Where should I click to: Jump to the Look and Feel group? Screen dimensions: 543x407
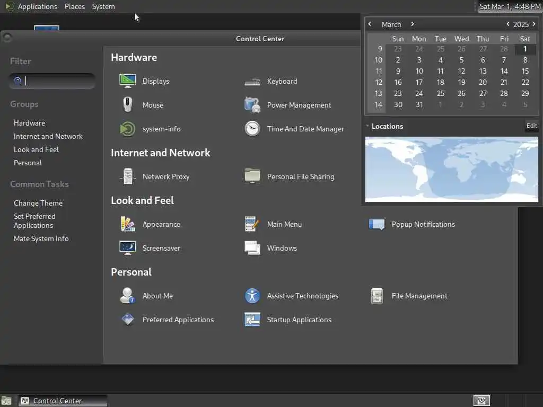[37, 149]
